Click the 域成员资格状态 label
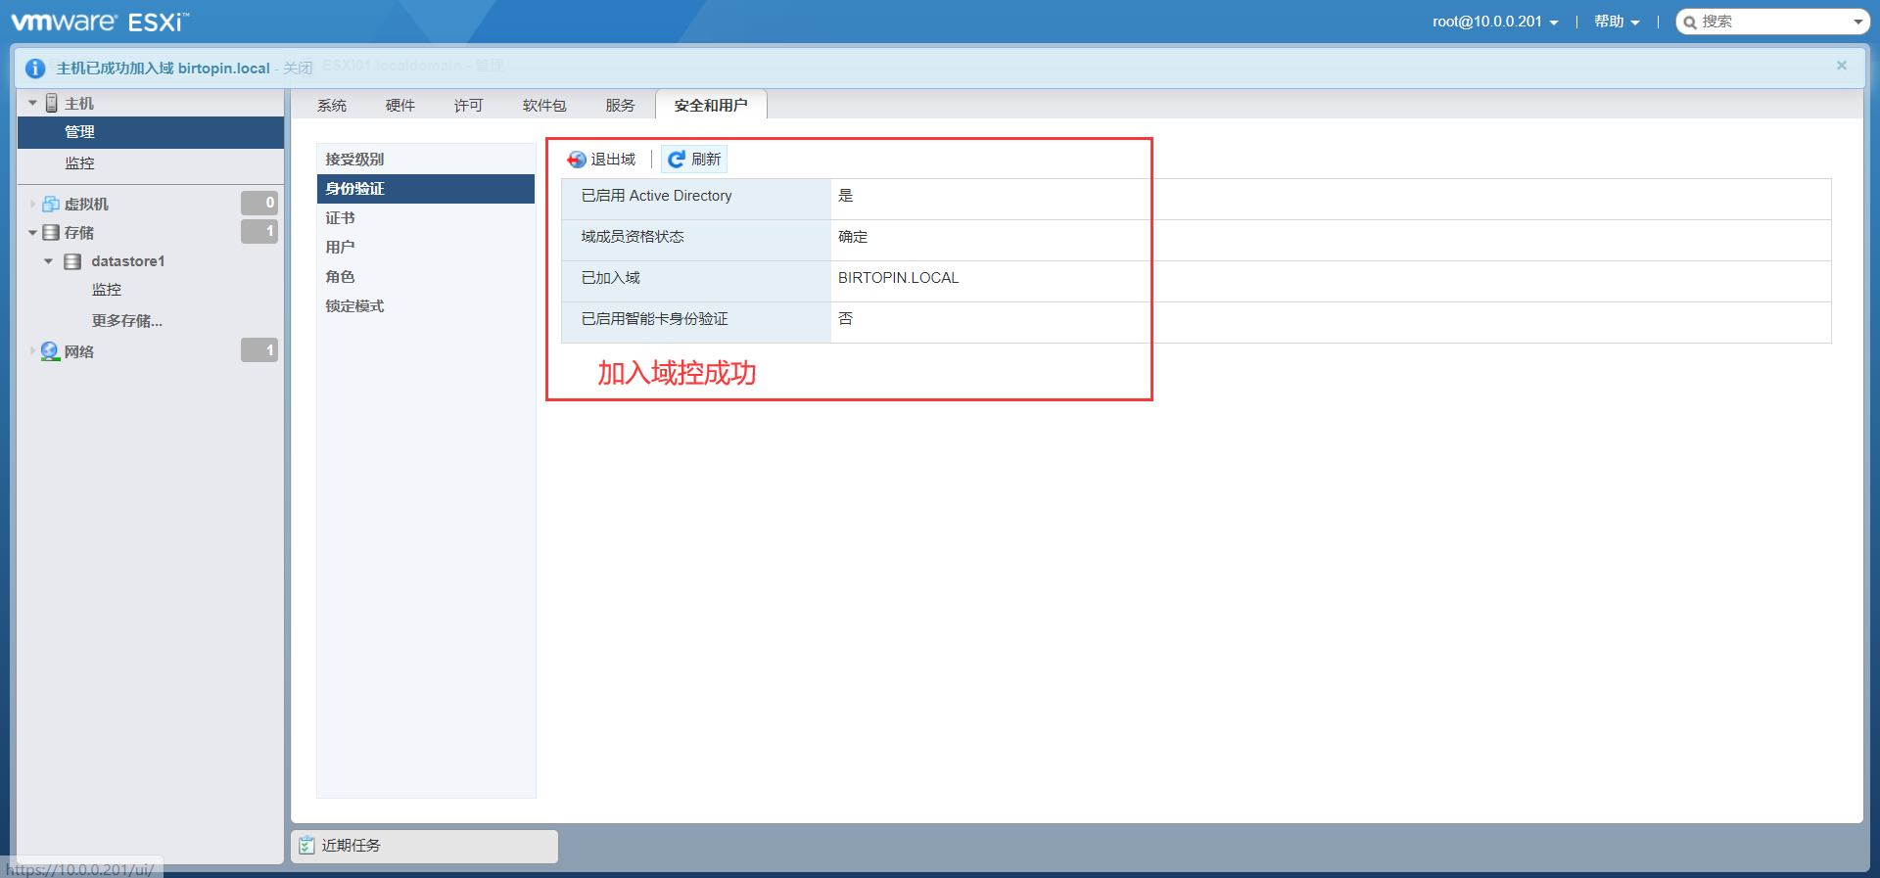This screenshot has width=1880, height=878. [x=633, y=237]
